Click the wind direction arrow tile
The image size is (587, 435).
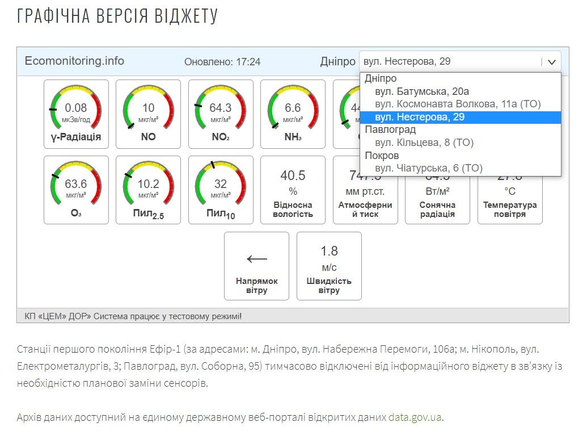pyautogui.click(x=256, y=266)
